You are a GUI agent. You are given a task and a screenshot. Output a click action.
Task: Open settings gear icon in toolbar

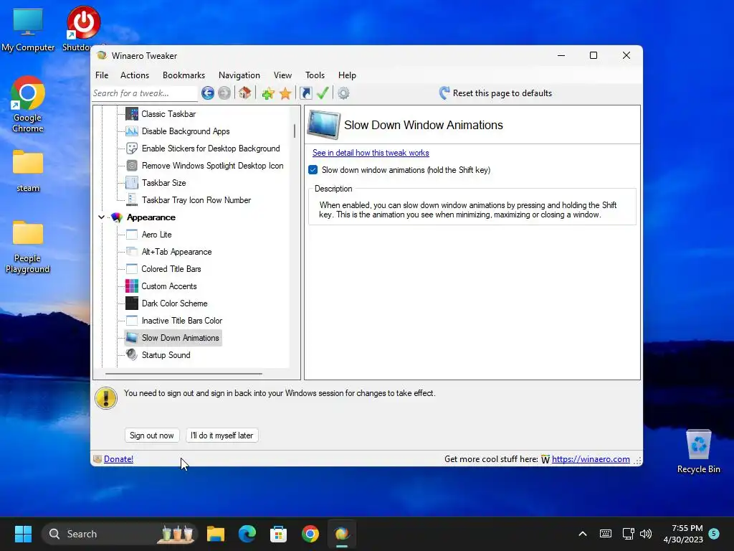click(343, 93)
